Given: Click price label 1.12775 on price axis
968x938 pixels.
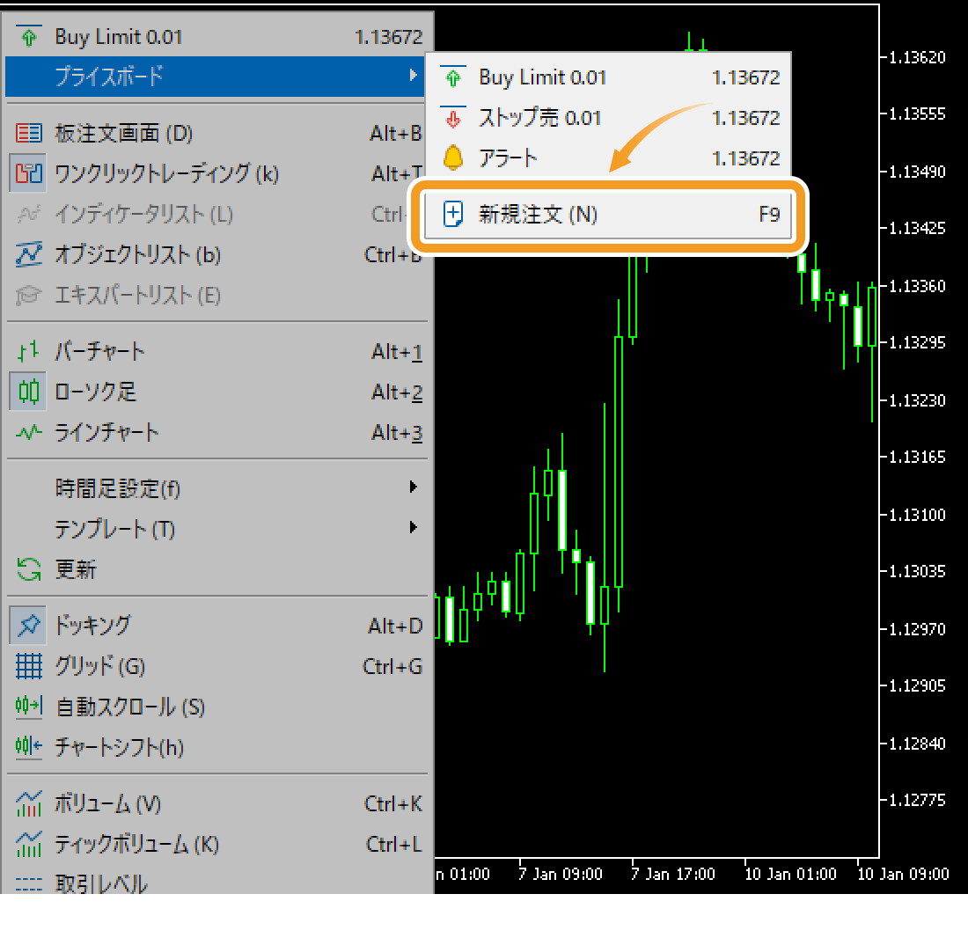Looking at the screenshot, I should coord(917,800).
